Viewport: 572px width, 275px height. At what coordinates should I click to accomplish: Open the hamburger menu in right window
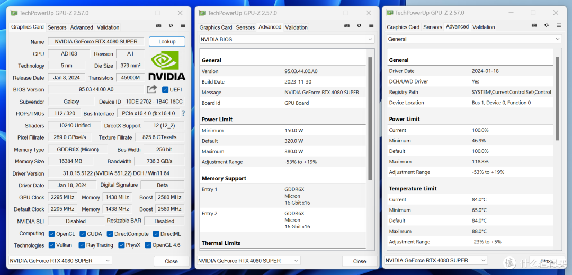tap(559, 25)
